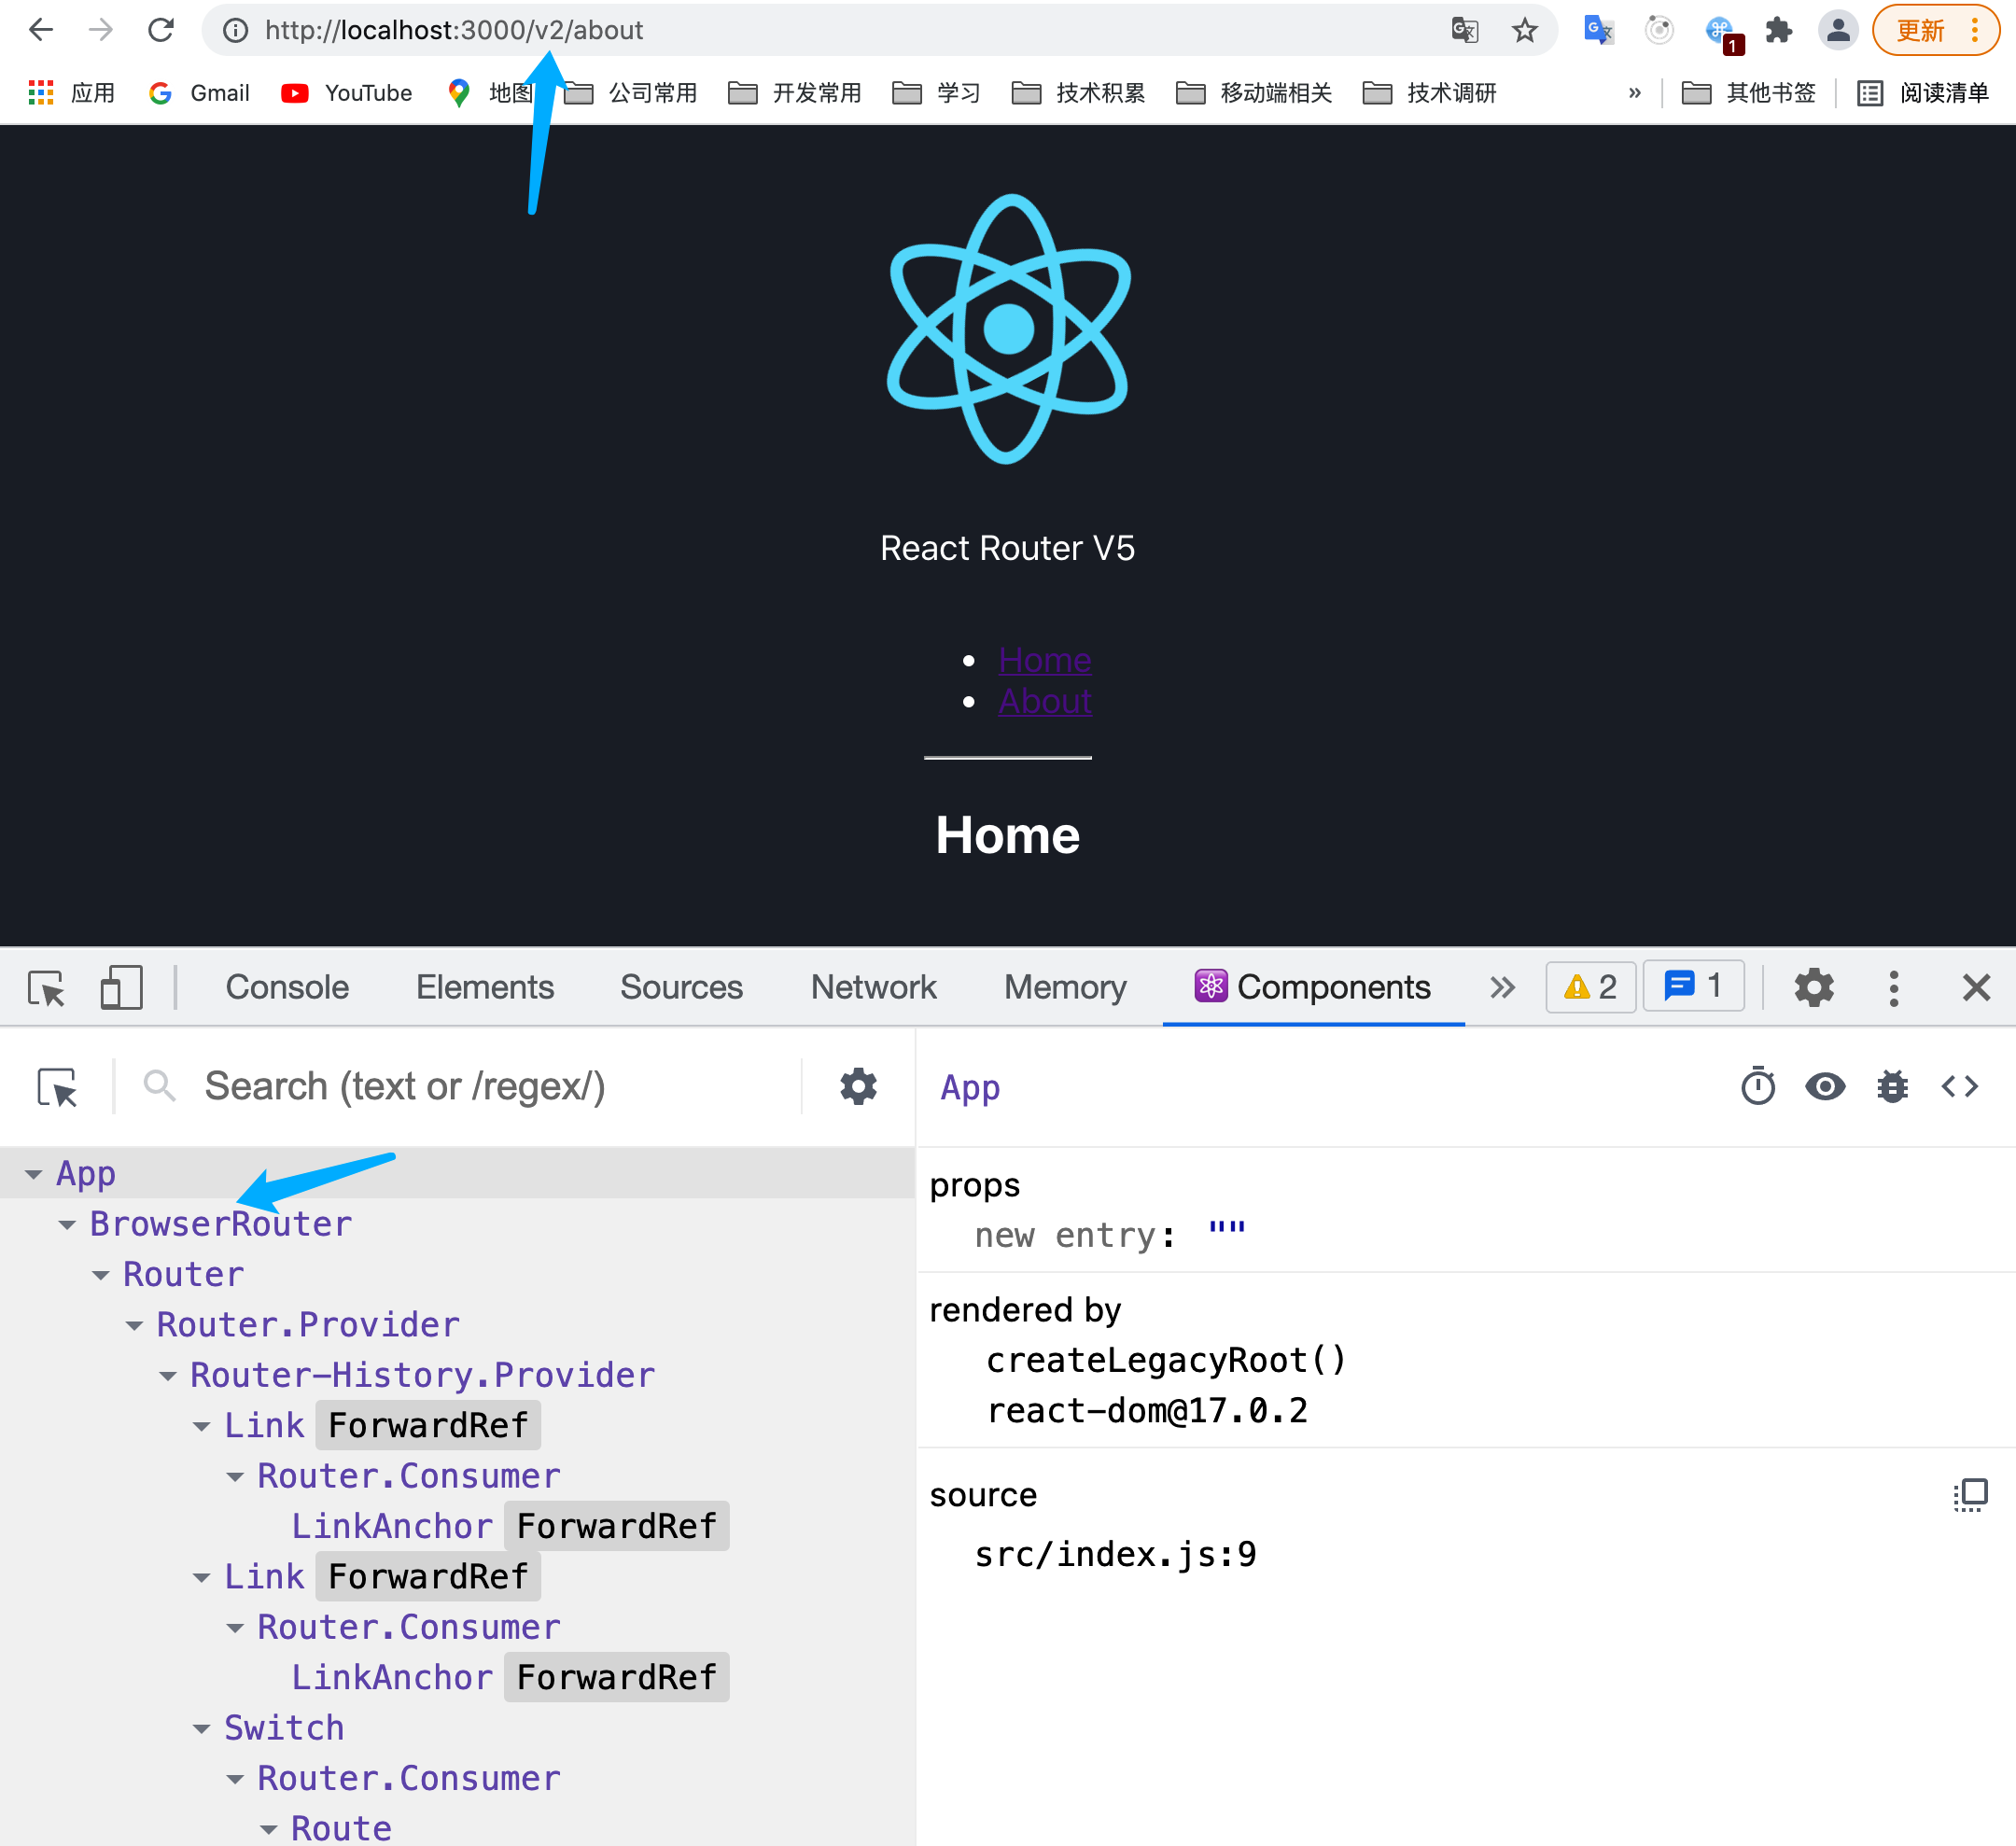Image resolution: width=2016 pixels, height=1846 pixels.
Task: Open the 技术调研 bookmark folder
Action: 1430,93
